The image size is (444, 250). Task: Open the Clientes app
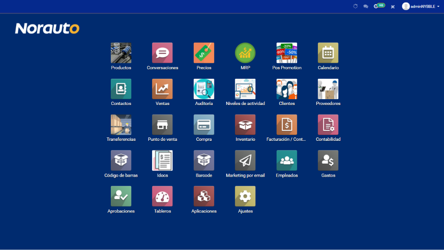(287, 89)
